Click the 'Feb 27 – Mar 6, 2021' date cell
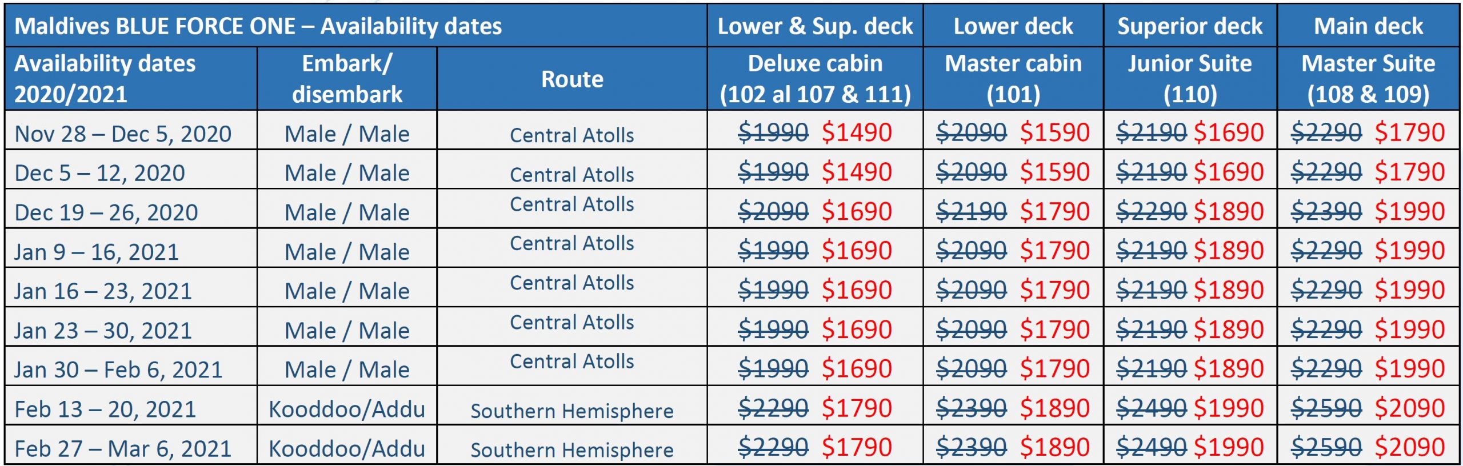The width and height of the screenshot is (1463, 466). [123, 448]
